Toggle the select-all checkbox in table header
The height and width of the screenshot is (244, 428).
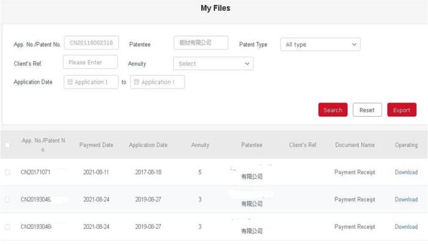tap(7, 145)
